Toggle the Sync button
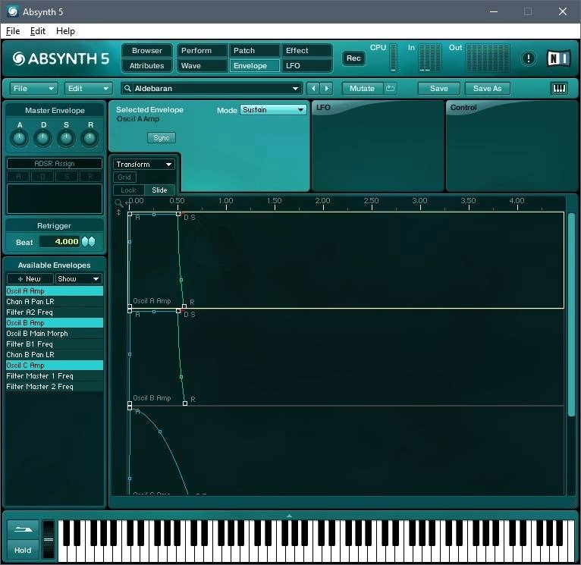Screen dimensions: 581x565 (x=162, y=138)
